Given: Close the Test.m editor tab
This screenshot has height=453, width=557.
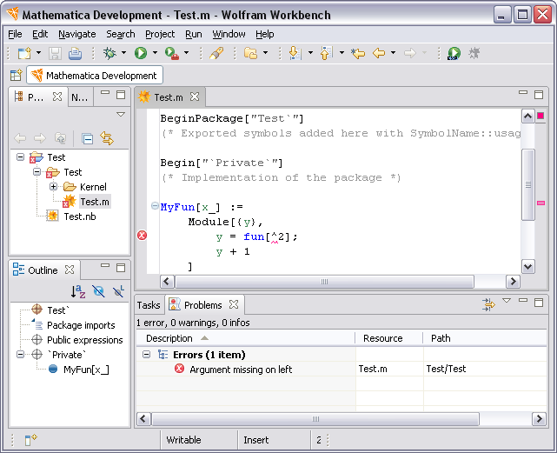Looking at the screenshot, I should tap(195, 97).
